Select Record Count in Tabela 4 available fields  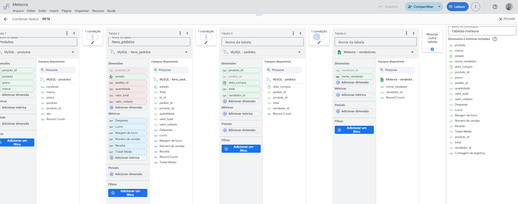395,98
